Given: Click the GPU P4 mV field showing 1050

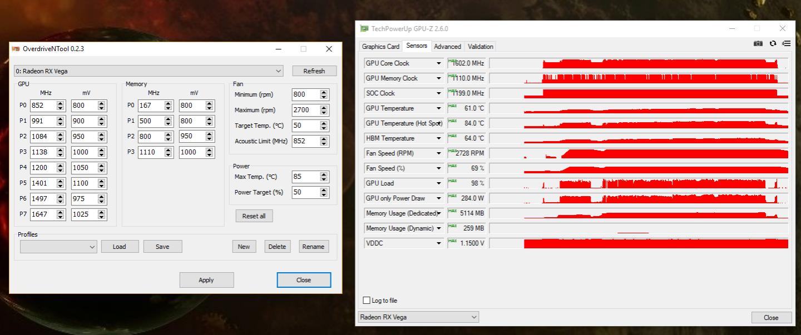Looking at the screenshot, I should pyautogui.click(x=84, y=168).
